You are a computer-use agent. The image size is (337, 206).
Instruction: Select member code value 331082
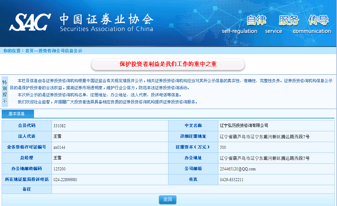(60, 126)
